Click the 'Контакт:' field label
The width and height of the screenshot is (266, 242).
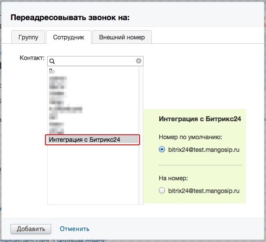32,58
